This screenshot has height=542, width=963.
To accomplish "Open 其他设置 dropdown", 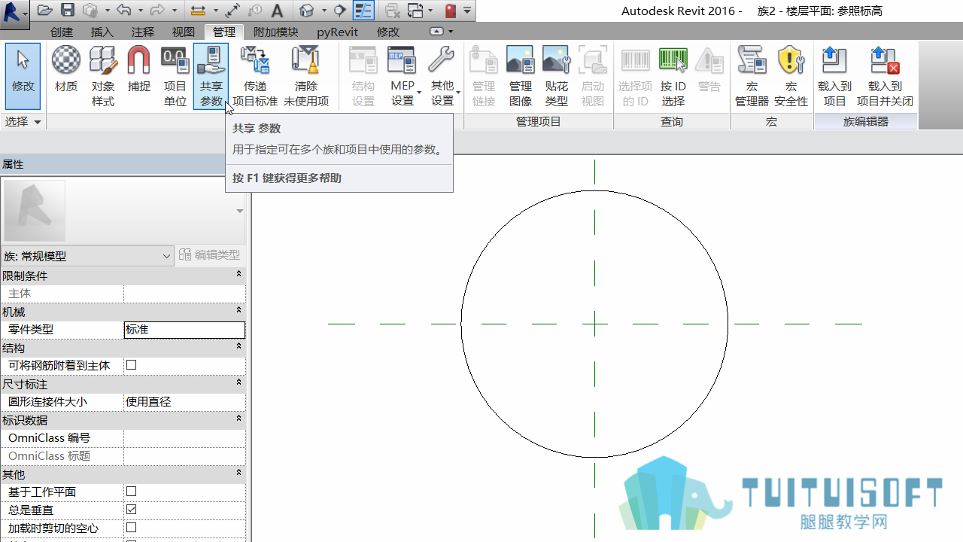I will click(442, 76).
